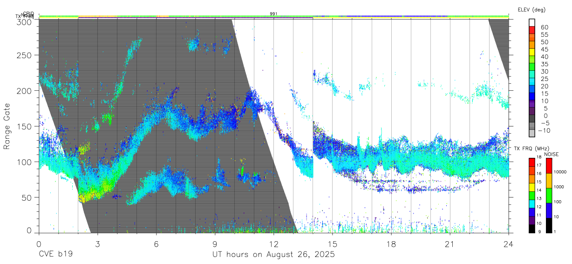Click the overlapping CPID / TX Freq labels above the plot

click(x=25, y=15)
